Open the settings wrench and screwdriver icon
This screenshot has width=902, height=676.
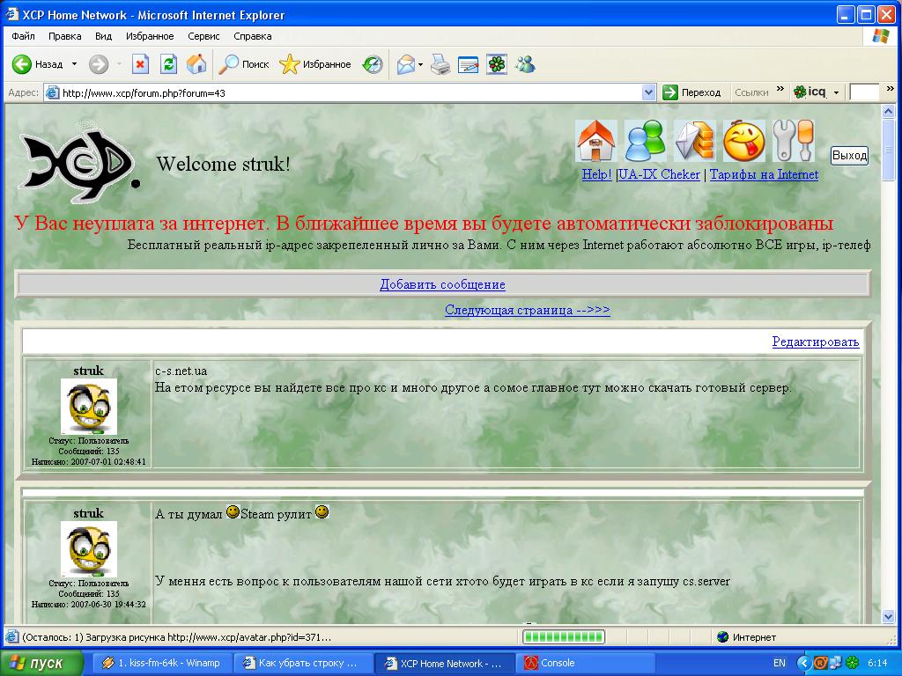point(794,141)
